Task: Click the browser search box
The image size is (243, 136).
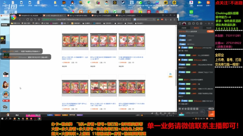Action: [x=144, y=20]
